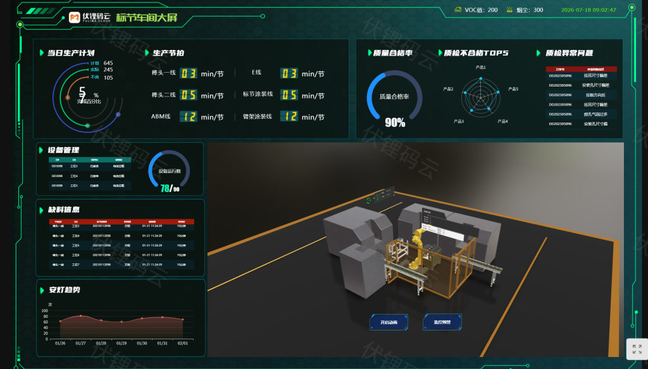
Task: Click the VOC value cloud icon
Action: pyautogui.click(x=458, y=9)
